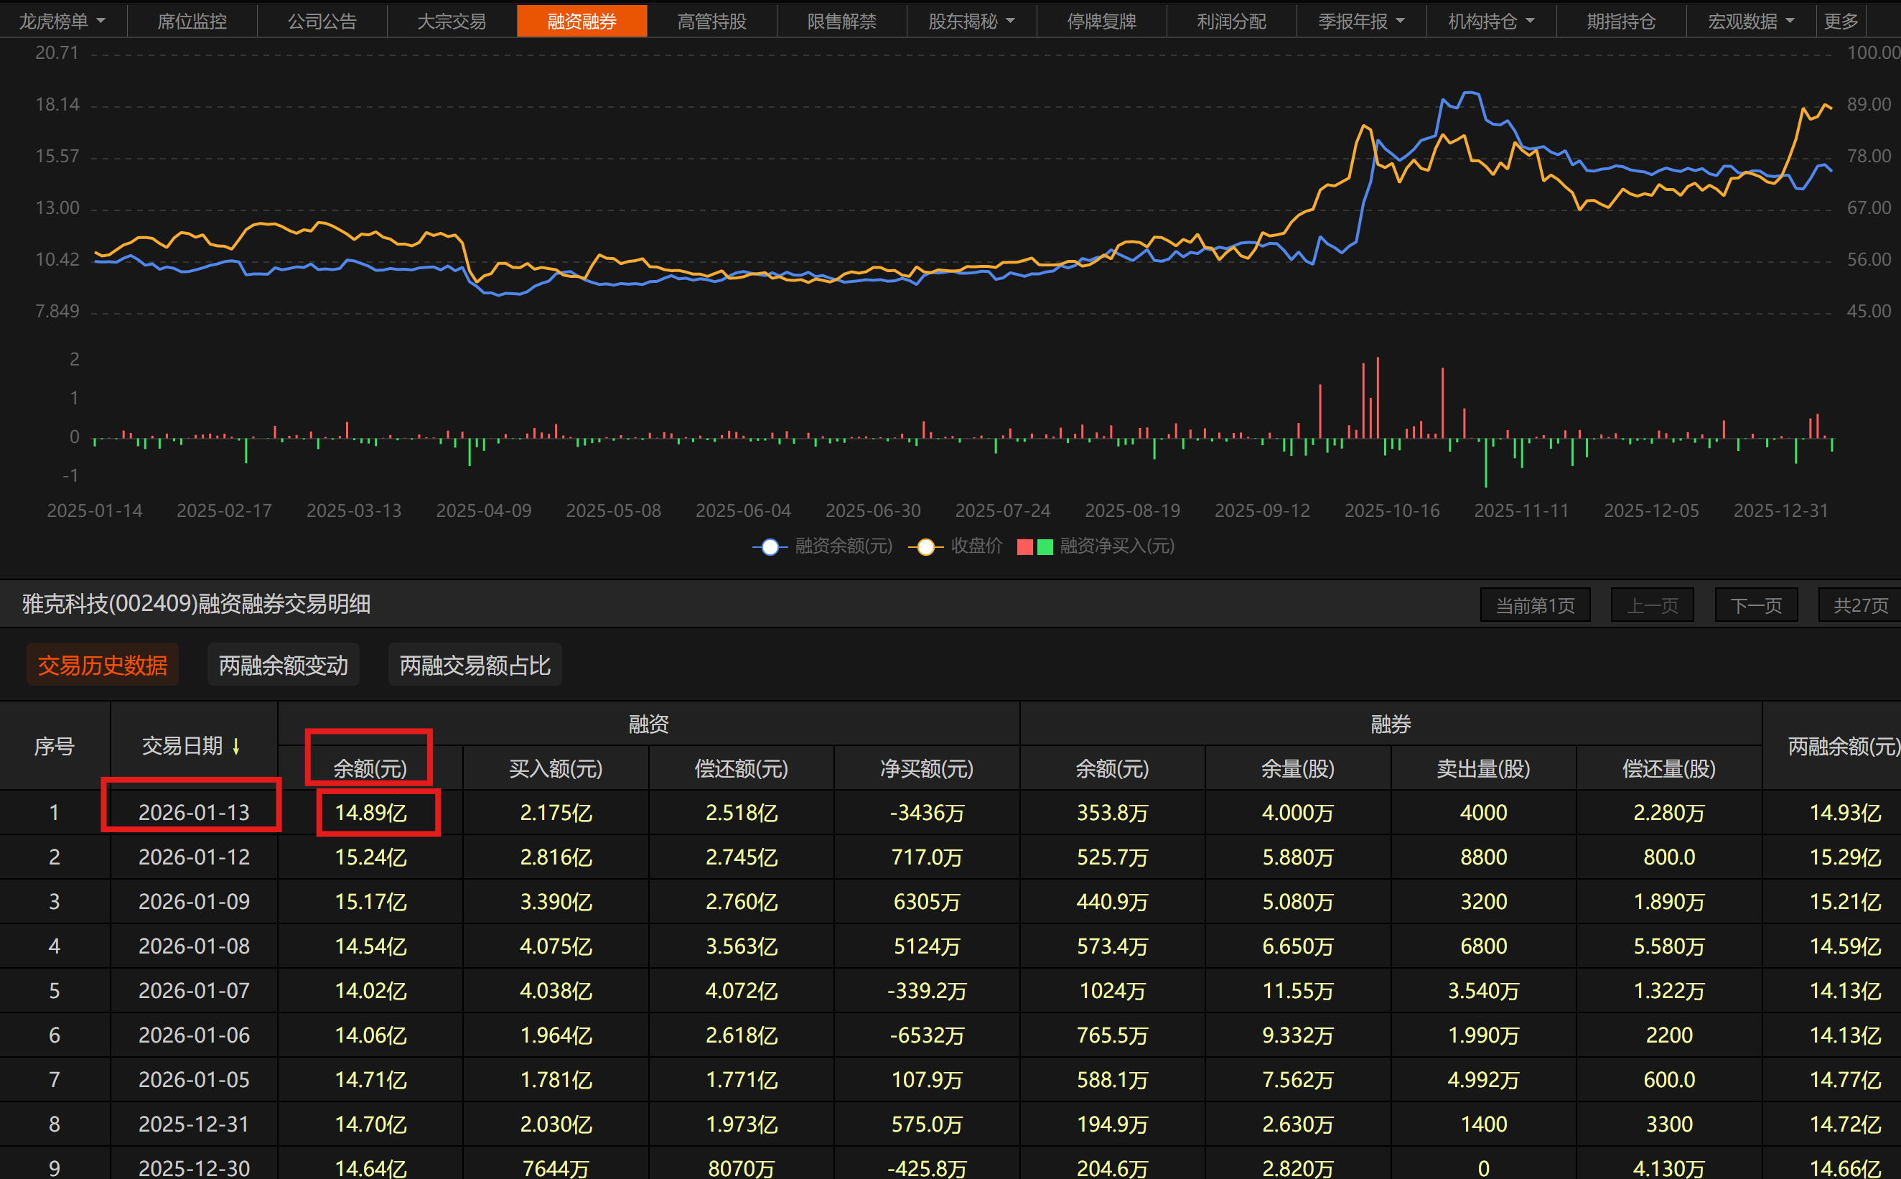Click the 交易日期 sort arrow icon
Image resolution: width=1901 pixels, height=1179 pixels.
tap(236, 746)
